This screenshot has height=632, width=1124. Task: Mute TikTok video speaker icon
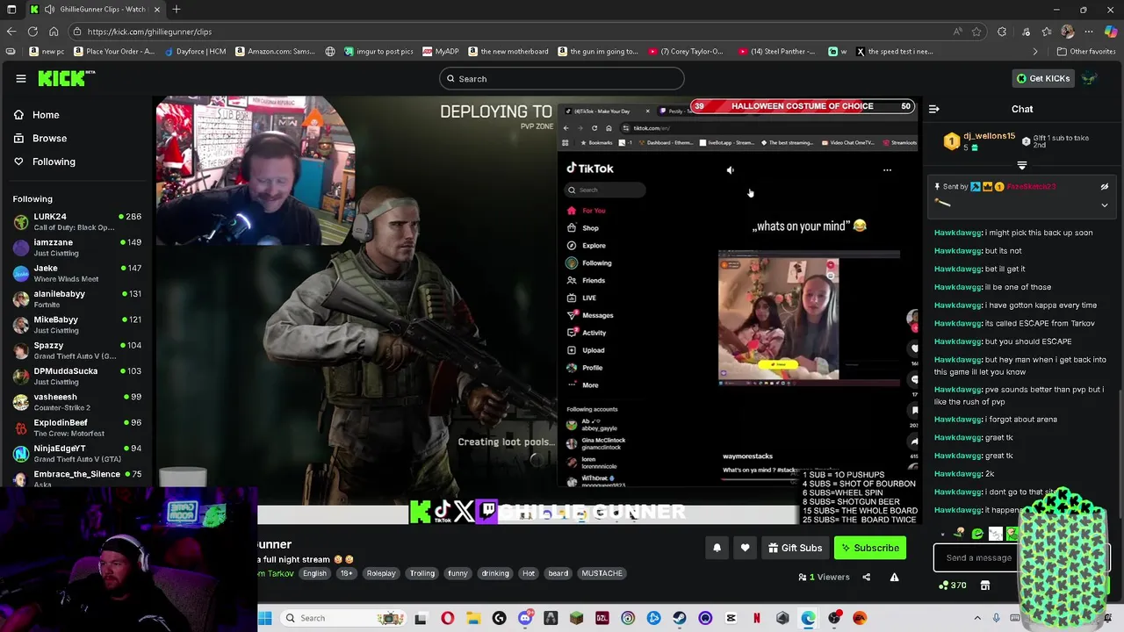730,170
